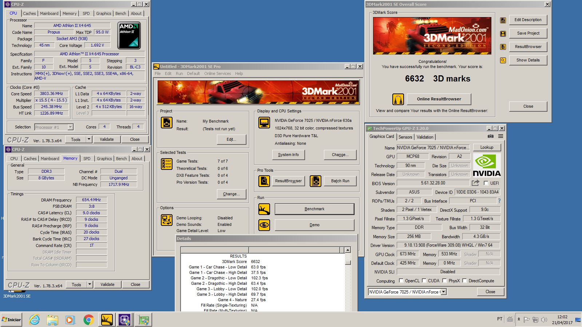Open the Processor #1 selection dropdown
Image resolution: width=582 pixels, height=327 pixels.
(x=71, y=127)
